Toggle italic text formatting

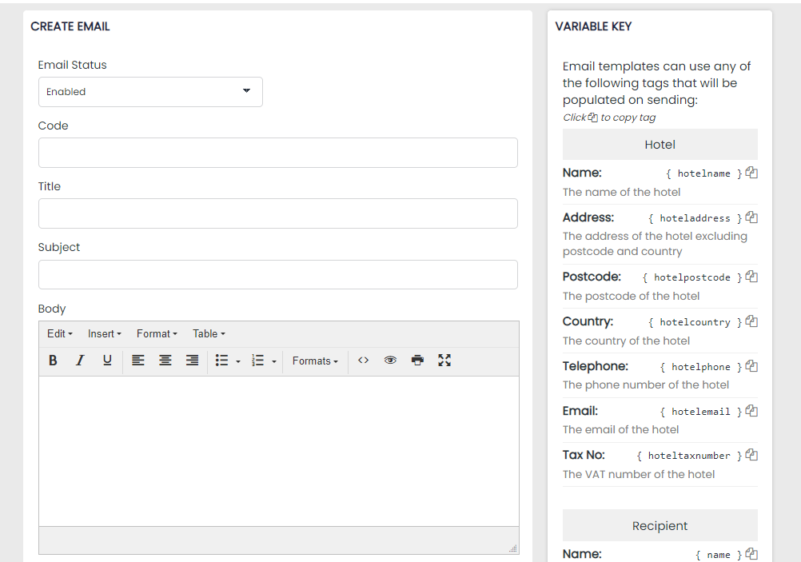click(80, 361)
